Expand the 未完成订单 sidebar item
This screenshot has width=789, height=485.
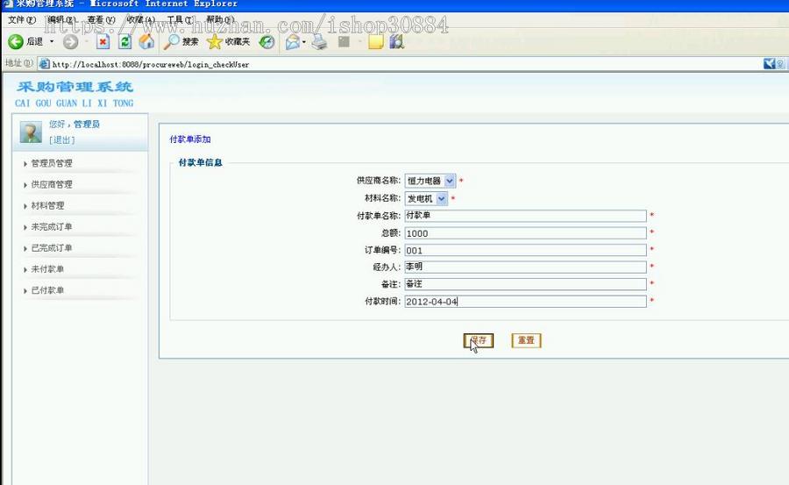[52, 226]
